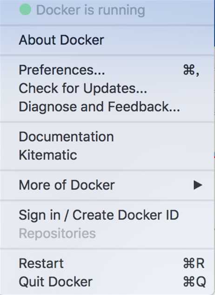Click 'Create Docker ID' in the sign-in item
The image size is (215, 295).
126,215
